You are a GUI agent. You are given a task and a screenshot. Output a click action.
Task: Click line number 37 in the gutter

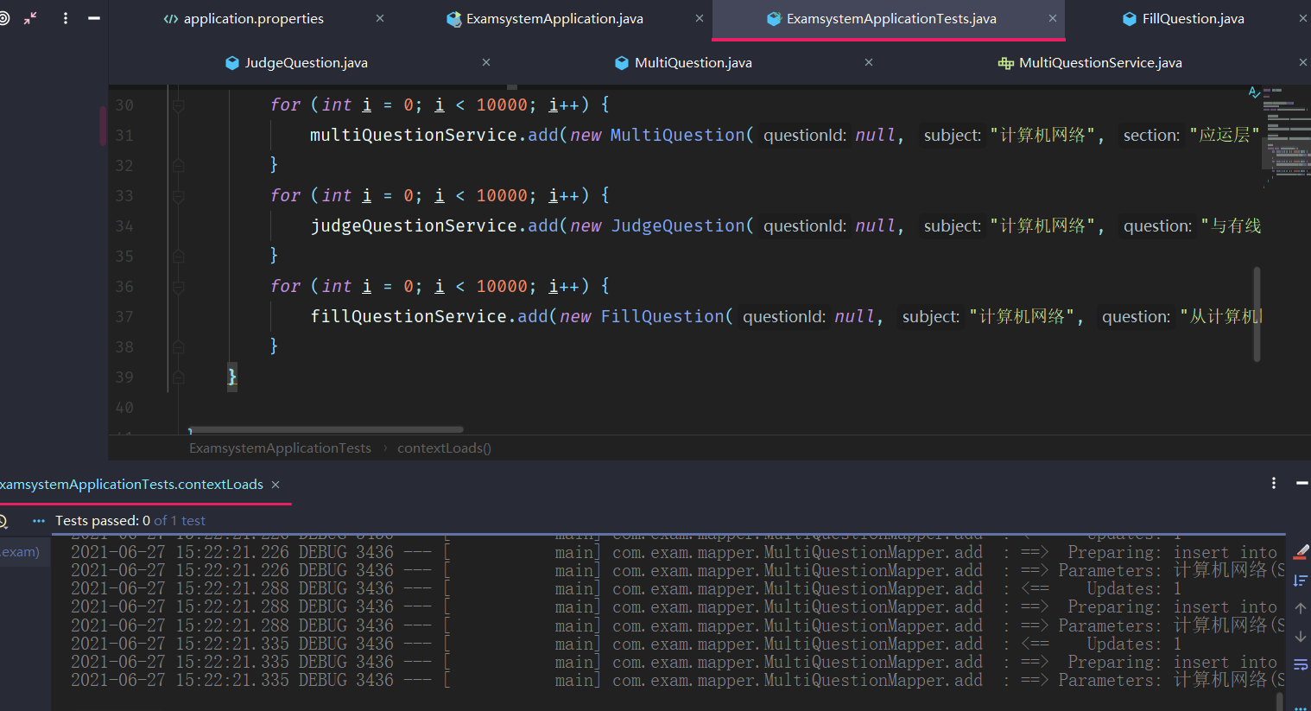pos(124,317)
